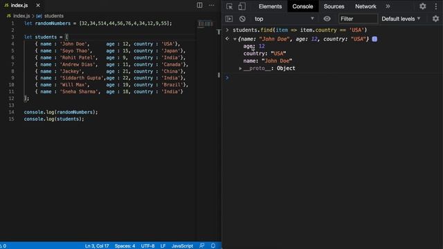Click line number 14 in the gutter
The image size is (443, 249).
click(x=11, y=112)
